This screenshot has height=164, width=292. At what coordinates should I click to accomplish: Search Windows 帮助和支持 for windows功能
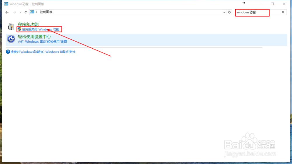43,52
